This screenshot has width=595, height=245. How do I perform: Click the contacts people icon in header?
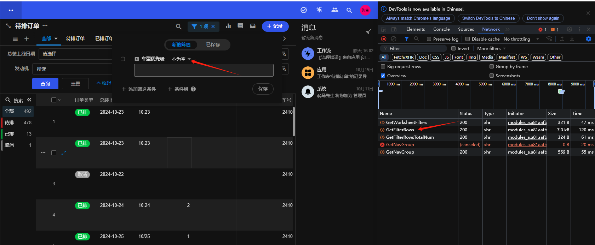coord(334,10)
